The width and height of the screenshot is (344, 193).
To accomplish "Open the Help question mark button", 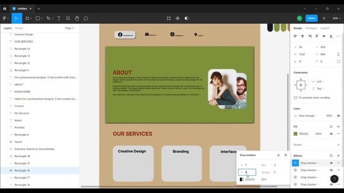I will 334,179.
